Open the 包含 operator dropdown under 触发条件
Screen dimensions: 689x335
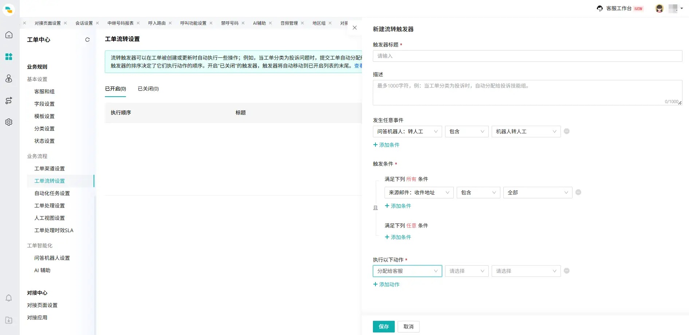pos(478,193)
